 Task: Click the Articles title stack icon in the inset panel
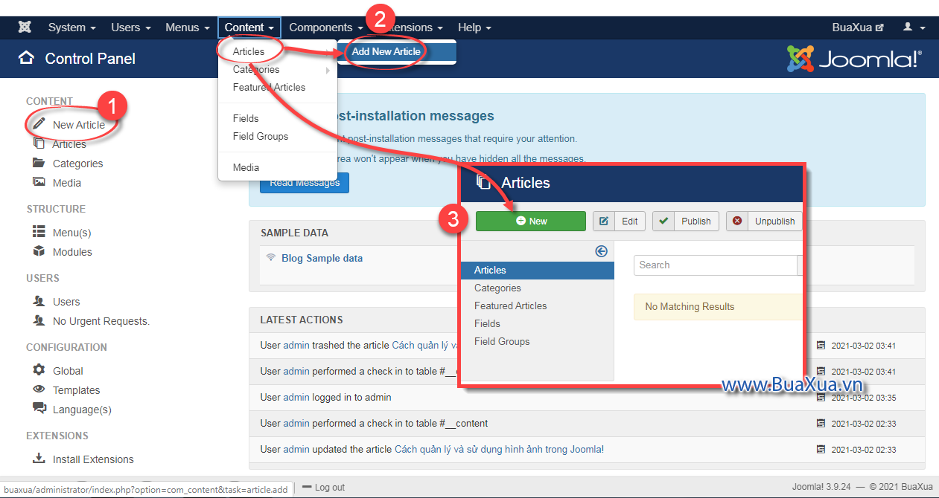[484, 182]
